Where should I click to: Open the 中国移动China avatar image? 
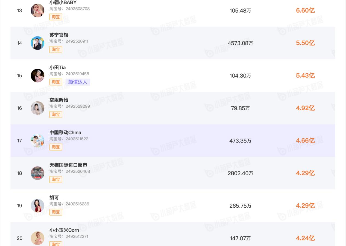(37, 141)
